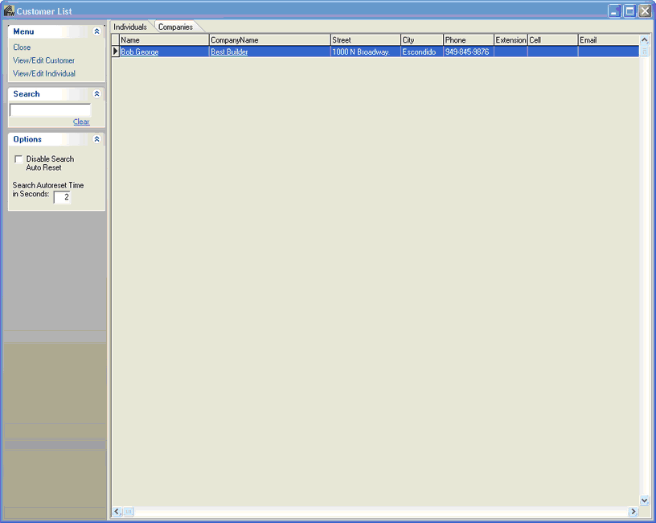
Task: Select the Individuals tab
Action: click(130, 27)
